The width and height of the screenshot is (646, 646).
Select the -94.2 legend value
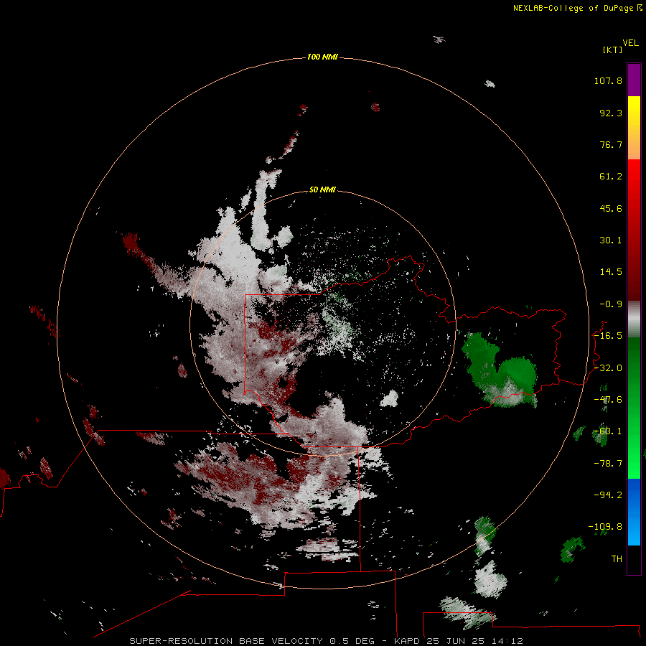(x=608, y=495)
